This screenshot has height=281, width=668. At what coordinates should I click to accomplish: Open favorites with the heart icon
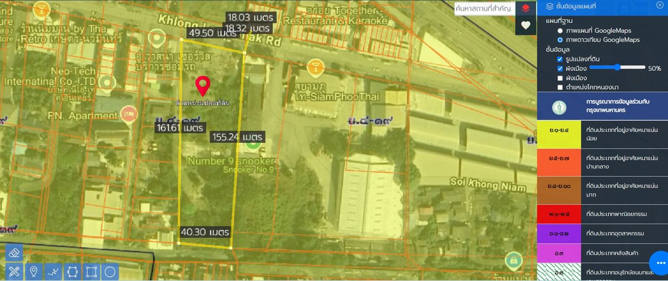[x=525, y=25]
